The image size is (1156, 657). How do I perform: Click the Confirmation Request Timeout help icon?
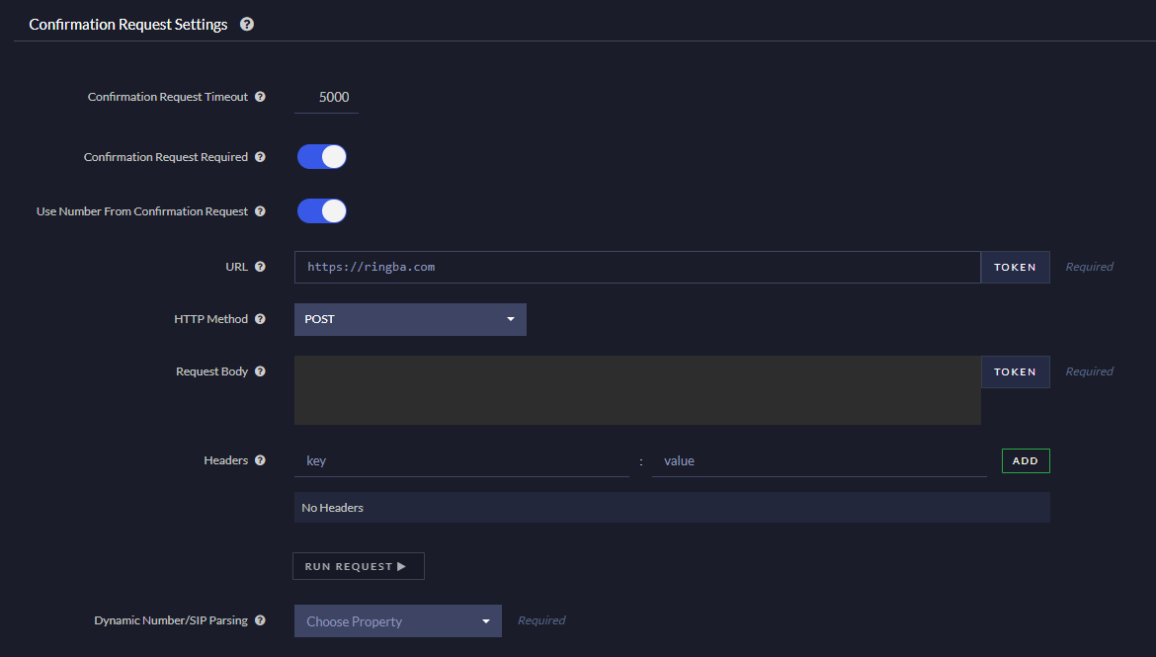pos(260,96)
